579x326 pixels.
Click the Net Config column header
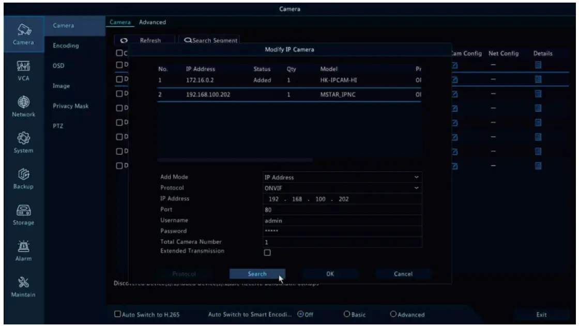(504, 54)
